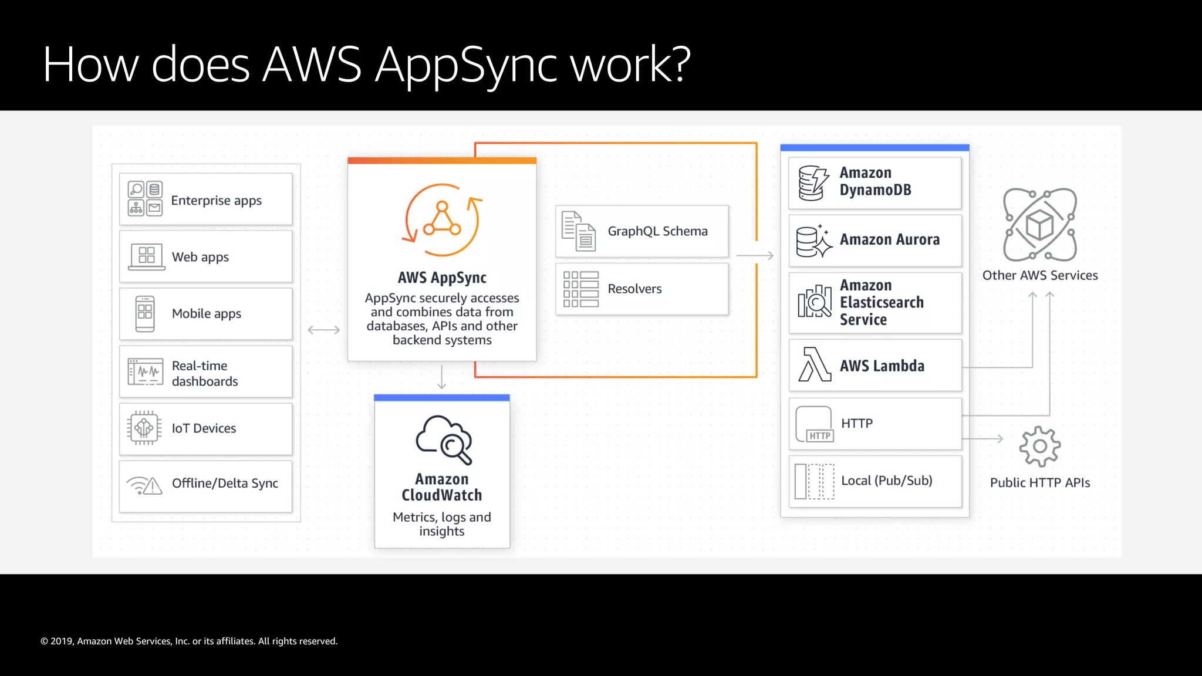Select the Amazon Elasticsearch Service label
This screenshot has width=1202, height=676.
click(882, 302)
